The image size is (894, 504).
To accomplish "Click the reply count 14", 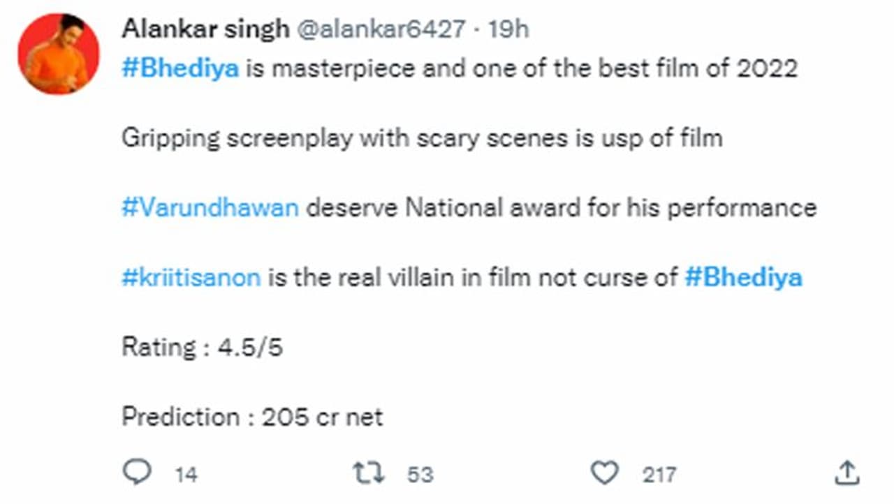I will coord(186,475).
